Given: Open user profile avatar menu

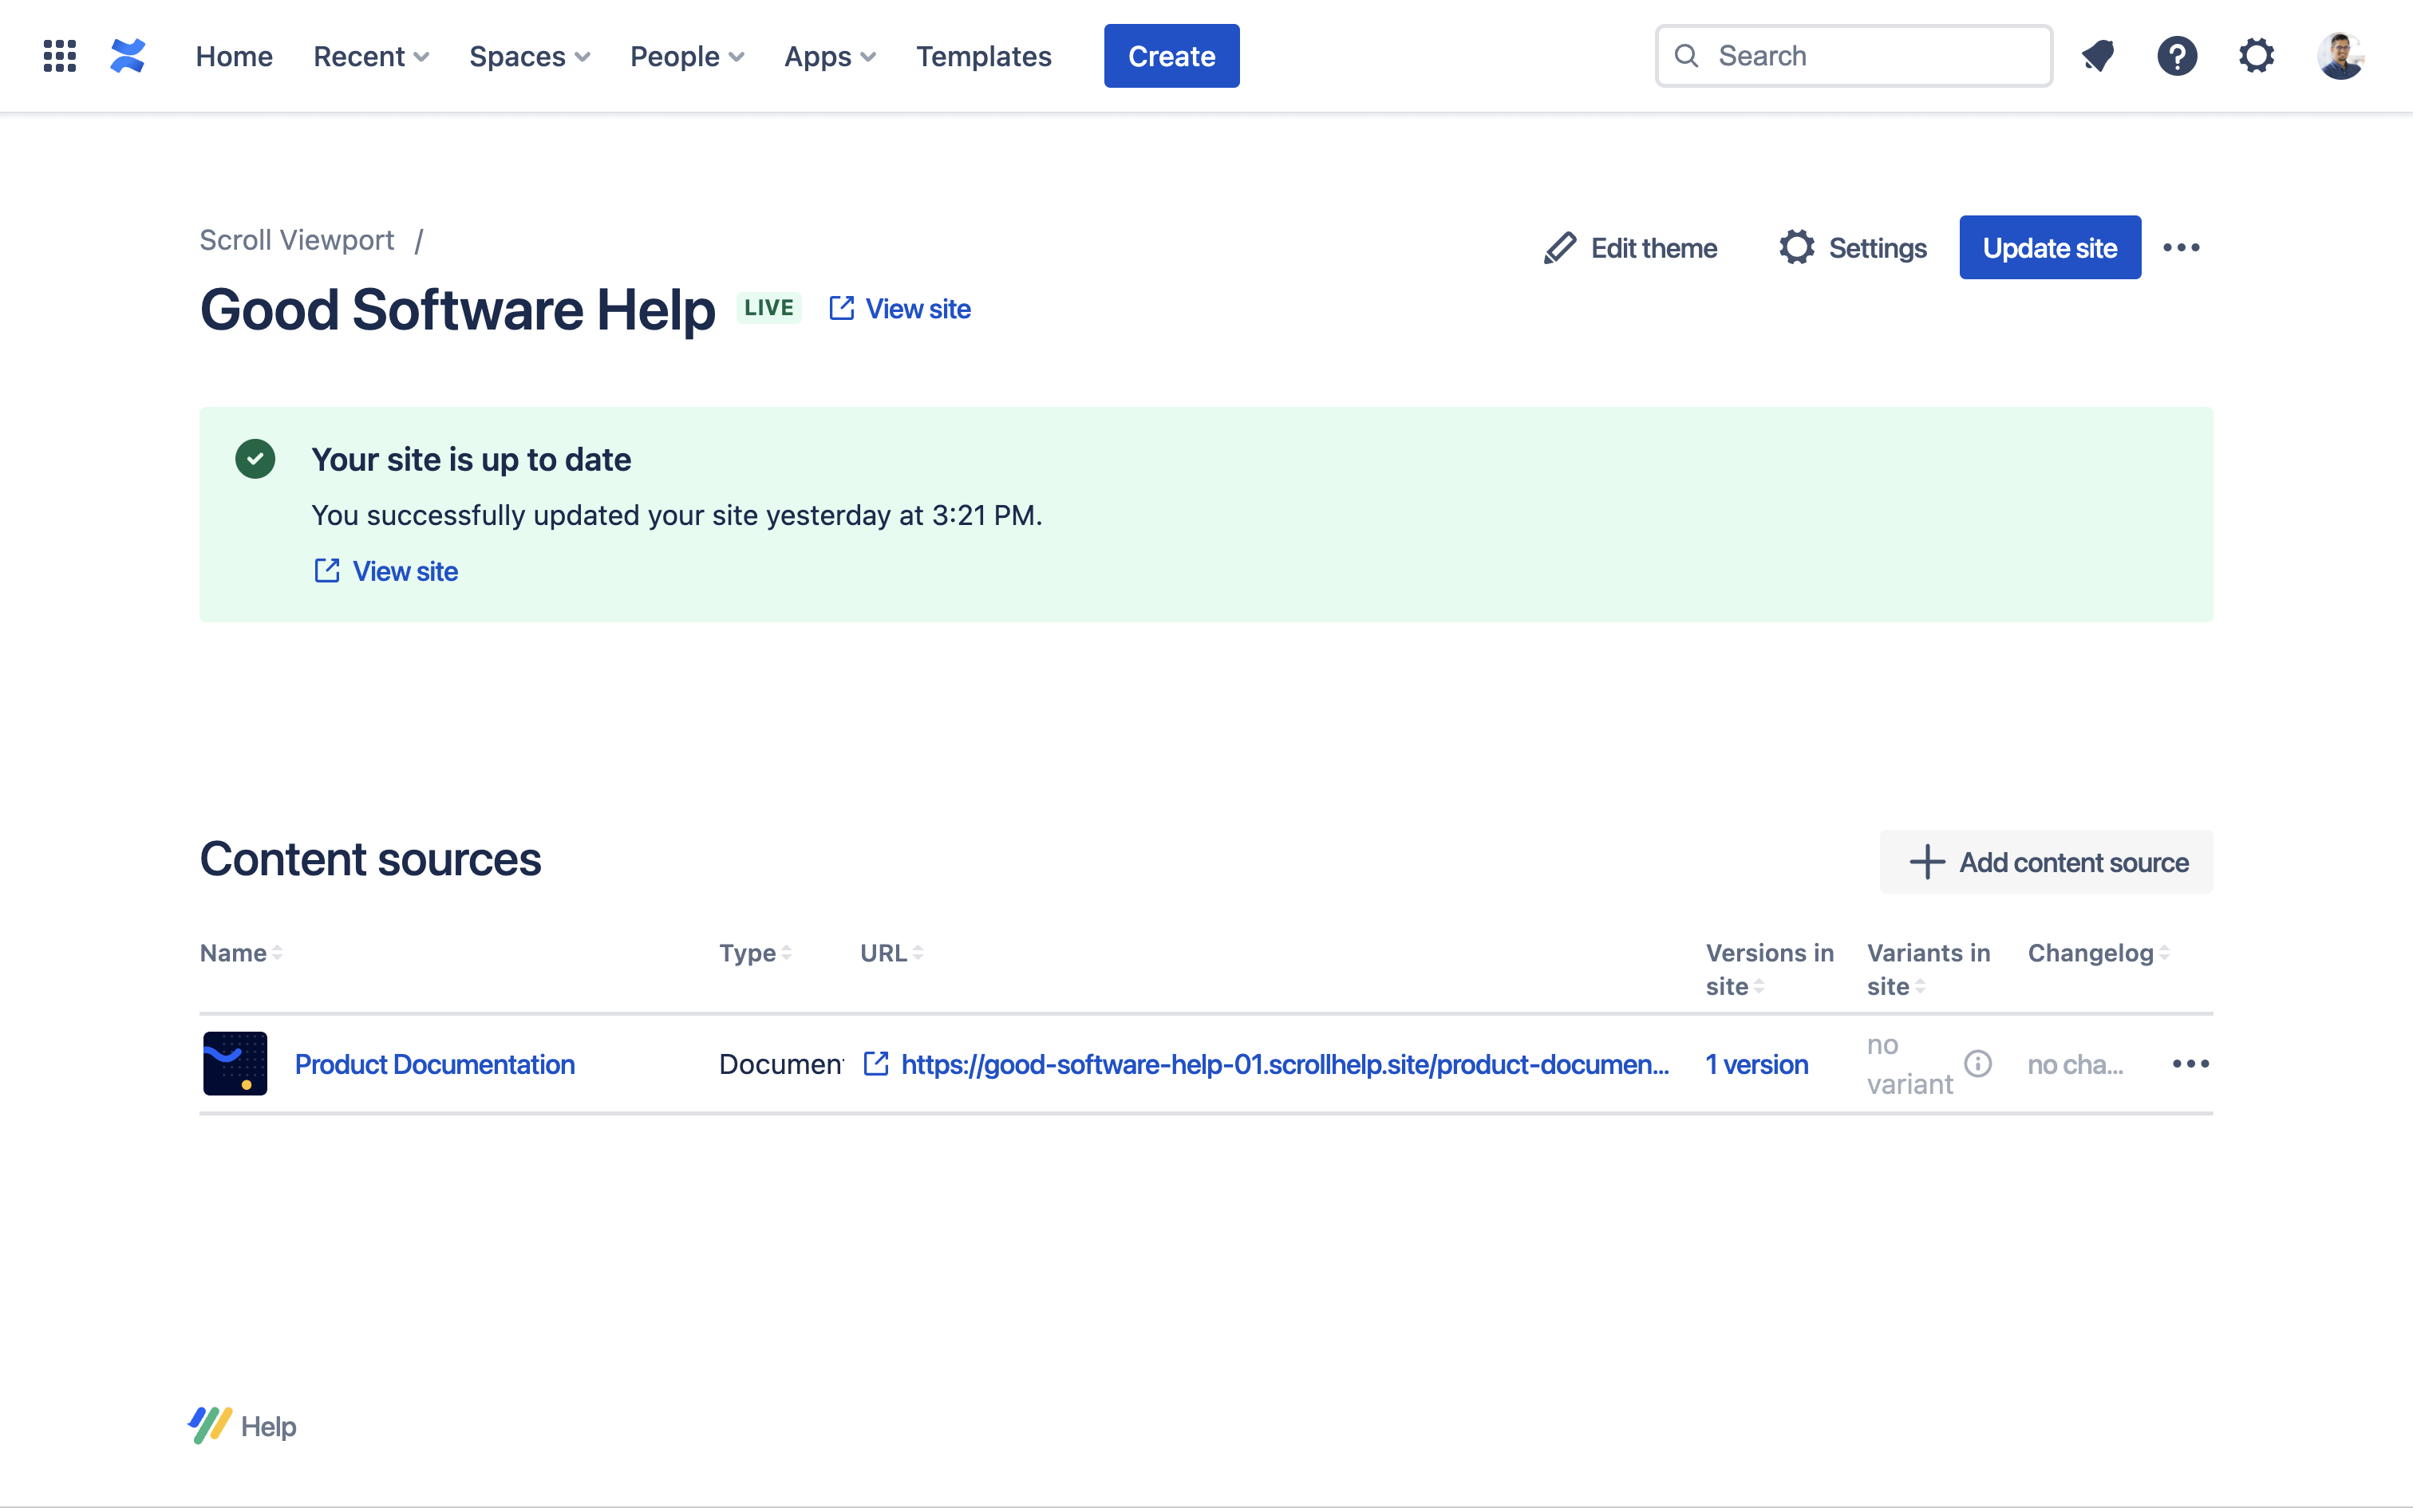Looking at the screenshot, I should point(2340,56).
